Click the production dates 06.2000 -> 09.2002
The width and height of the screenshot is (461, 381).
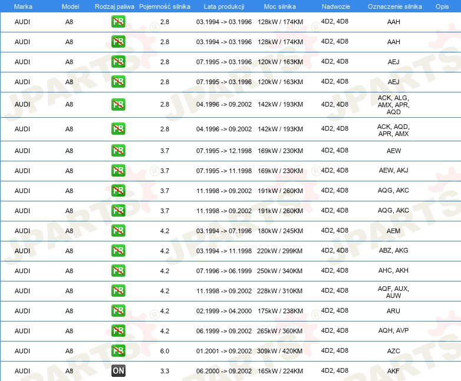(224, 371)
